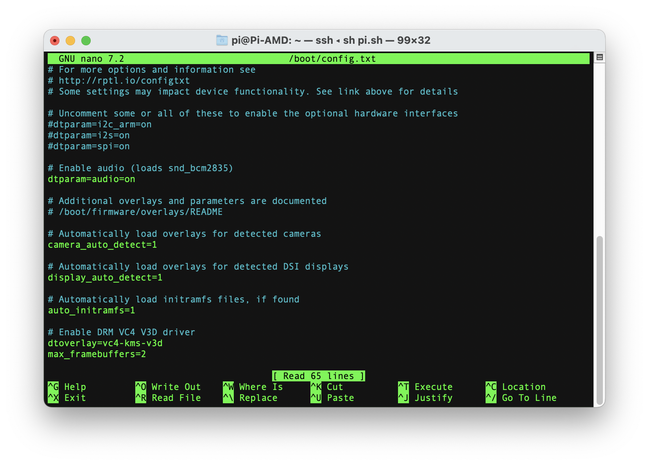
Task: Select the Replace command in nano shortcuts
Action: coord(253,398)
